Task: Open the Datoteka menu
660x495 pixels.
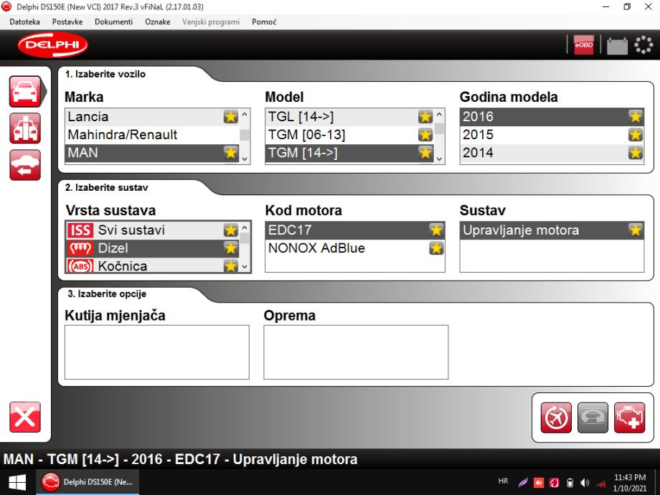Action: [x=25, y=22]
